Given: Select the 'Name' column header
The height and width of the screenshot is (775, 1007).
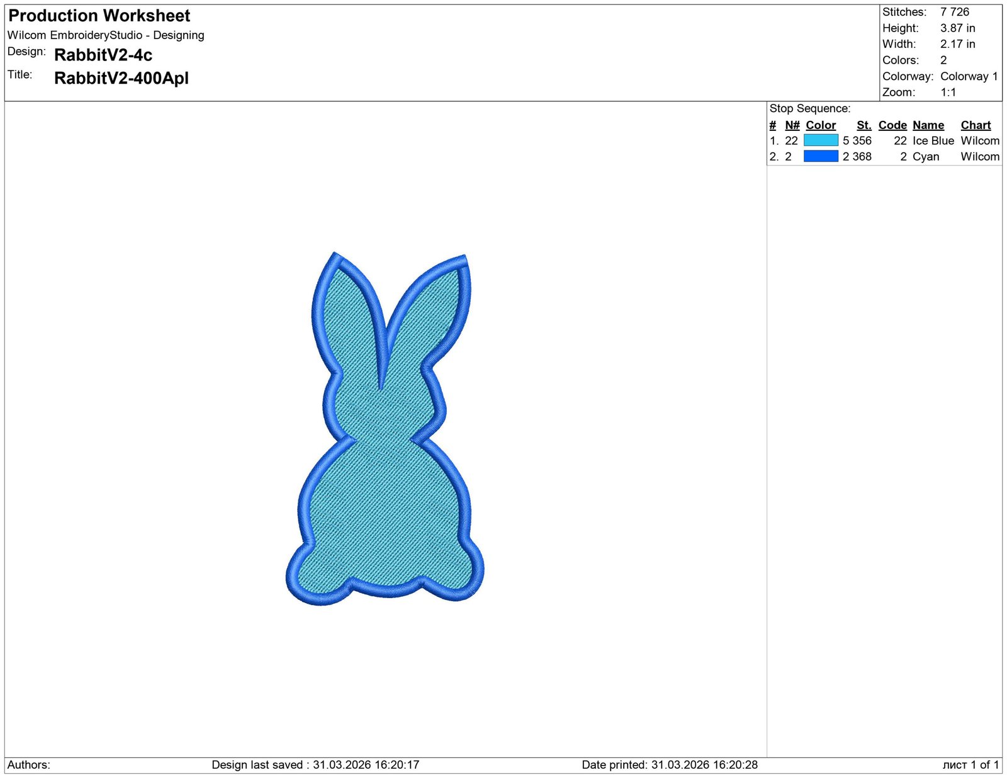Looking at the screenshot, I should pyautogui.click(x=928, y=125).
